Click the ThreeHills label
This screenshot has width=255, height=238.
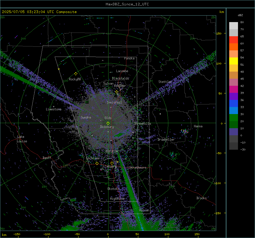143,124
